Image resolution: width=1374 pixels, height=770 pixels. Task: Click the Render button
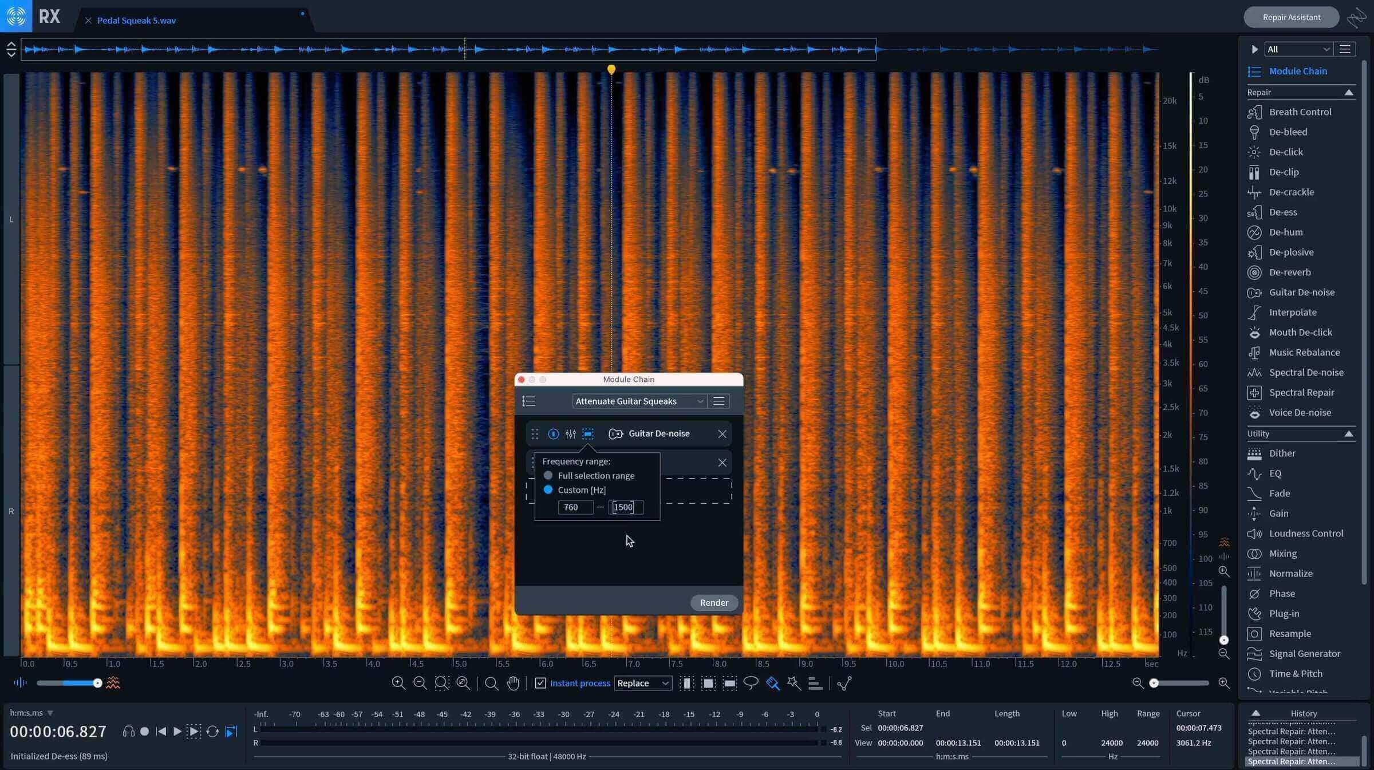coord(714,602)
